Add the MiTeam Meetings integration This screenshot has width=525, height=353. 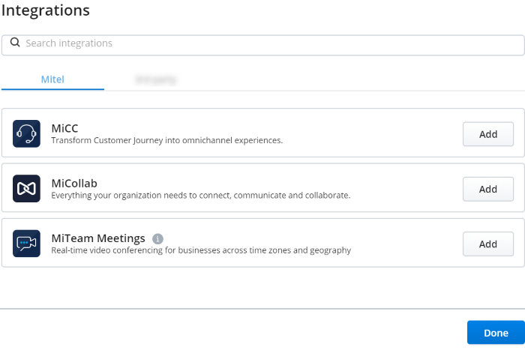(x=488, y=244)
